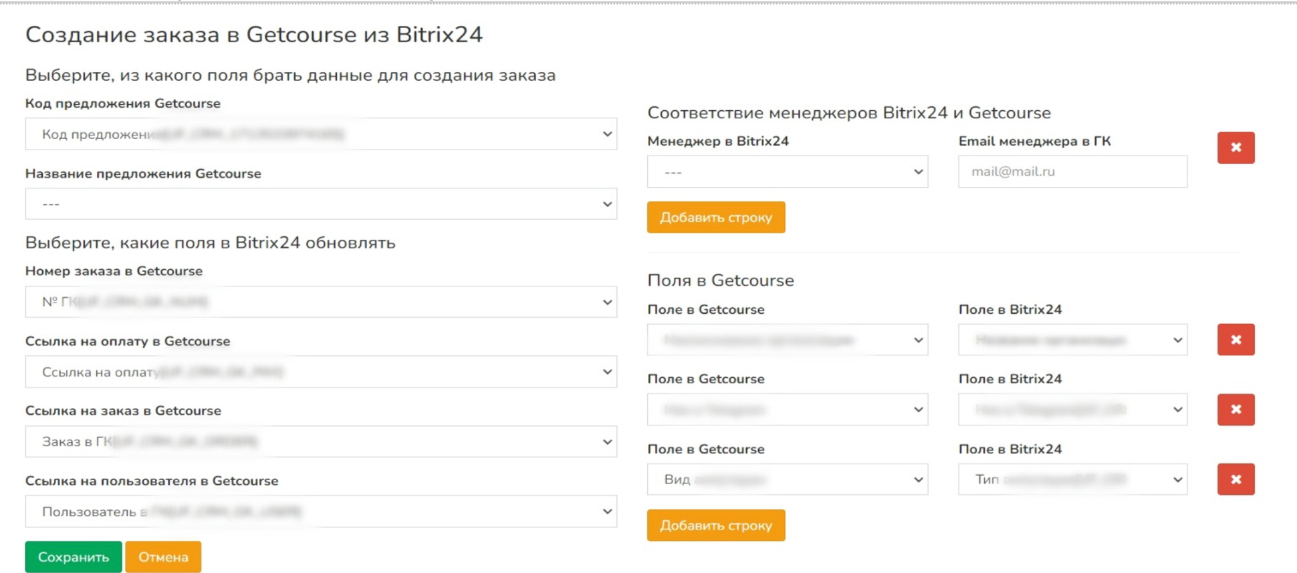Add a row to the managers mapping

point(715,217)
